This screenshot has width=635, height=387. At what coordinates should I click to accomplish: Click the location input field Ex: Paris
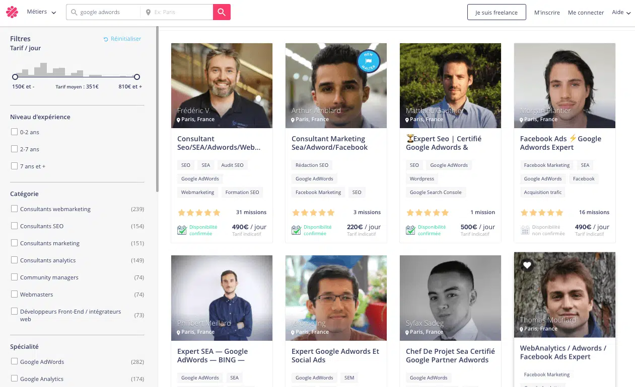pos(181,12)
